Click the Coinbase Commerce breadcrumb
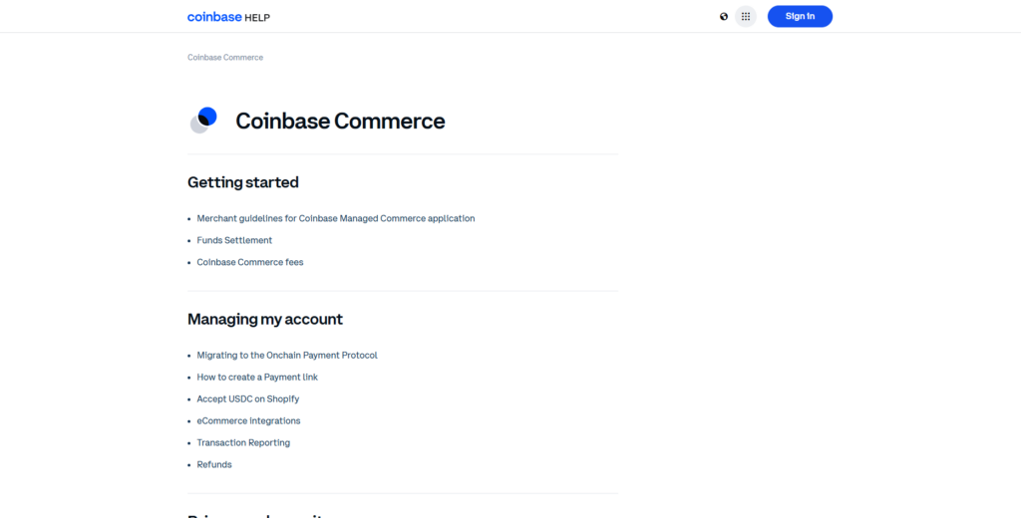 point(225,57)
